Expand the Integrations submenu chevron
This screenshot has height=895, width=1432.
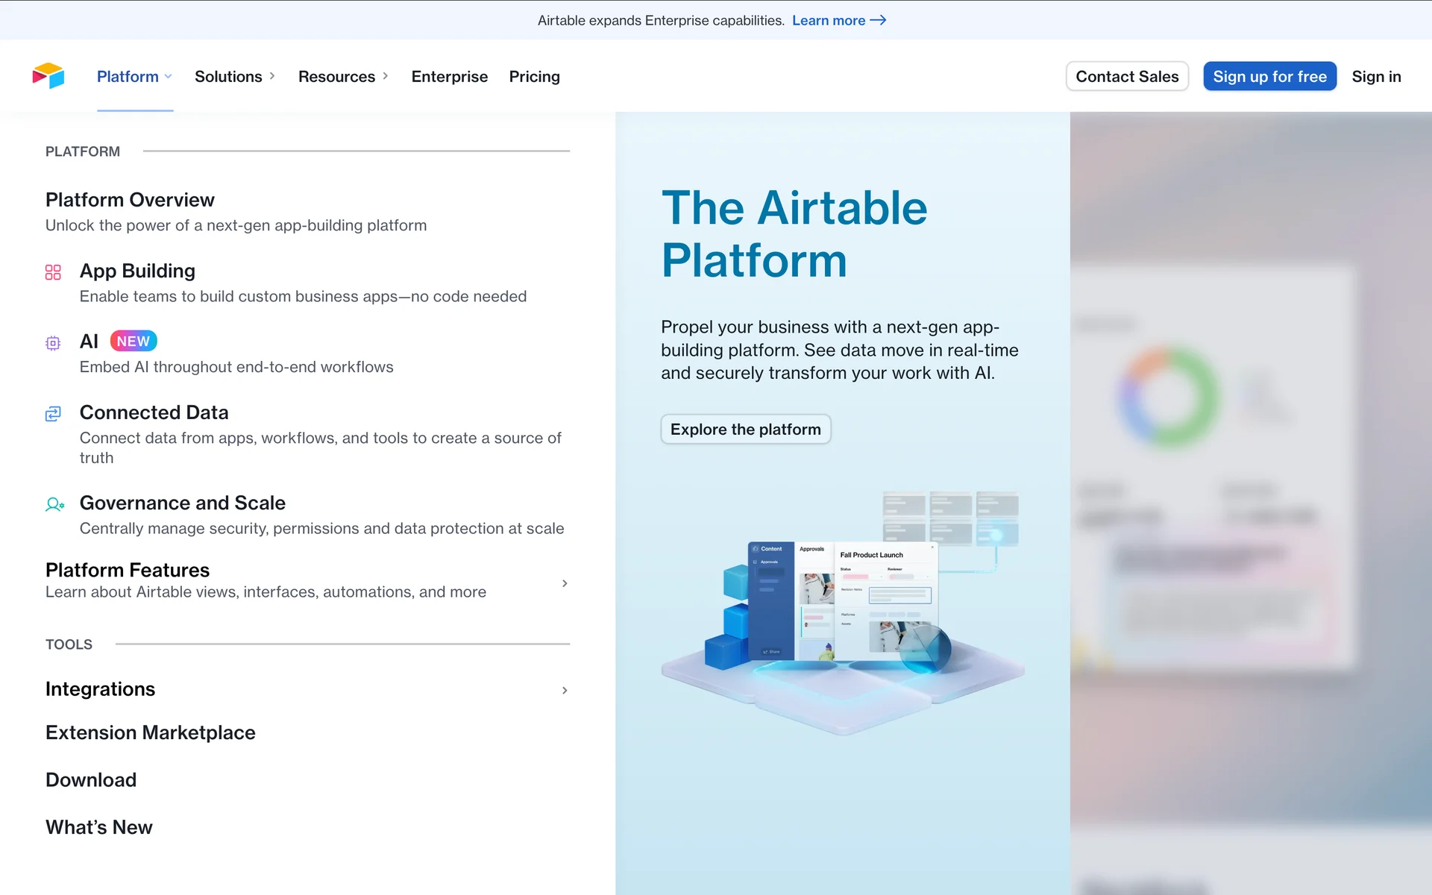coord(565,691)
